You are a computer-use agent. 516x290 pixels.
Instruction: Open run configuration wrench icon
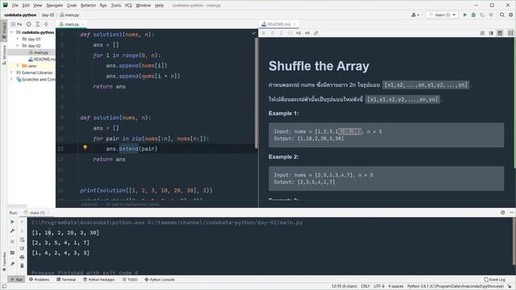[x=13, y=231]
